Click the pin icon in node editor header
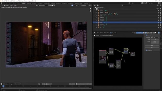This screenshot has height=91, width=162. (133, 33)
